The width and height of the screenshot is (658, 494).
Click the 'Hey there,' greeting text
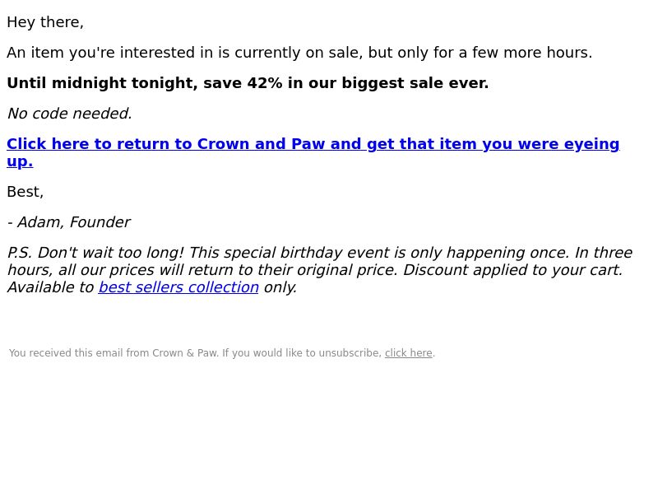(x=45, y=22)
